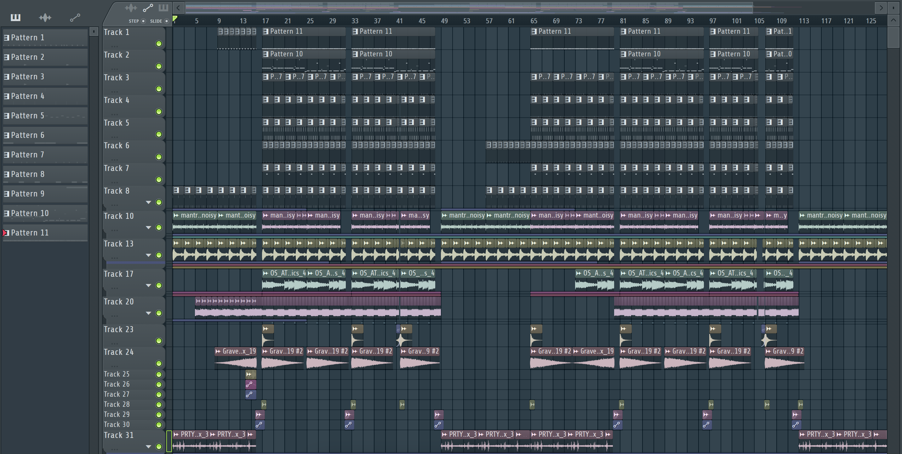
Task: Open the piano patterns picker tab
Action: tap(15, 17)
